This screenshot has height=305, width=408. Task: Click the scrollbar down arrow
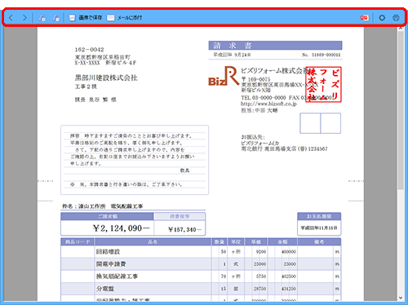[401, 298]
